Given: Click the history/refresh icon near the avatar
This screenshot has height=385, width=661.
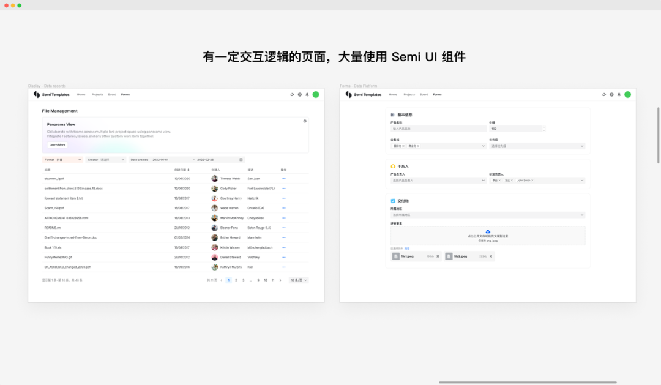Looking at the screenshot, I should click(x=292, y=94).
